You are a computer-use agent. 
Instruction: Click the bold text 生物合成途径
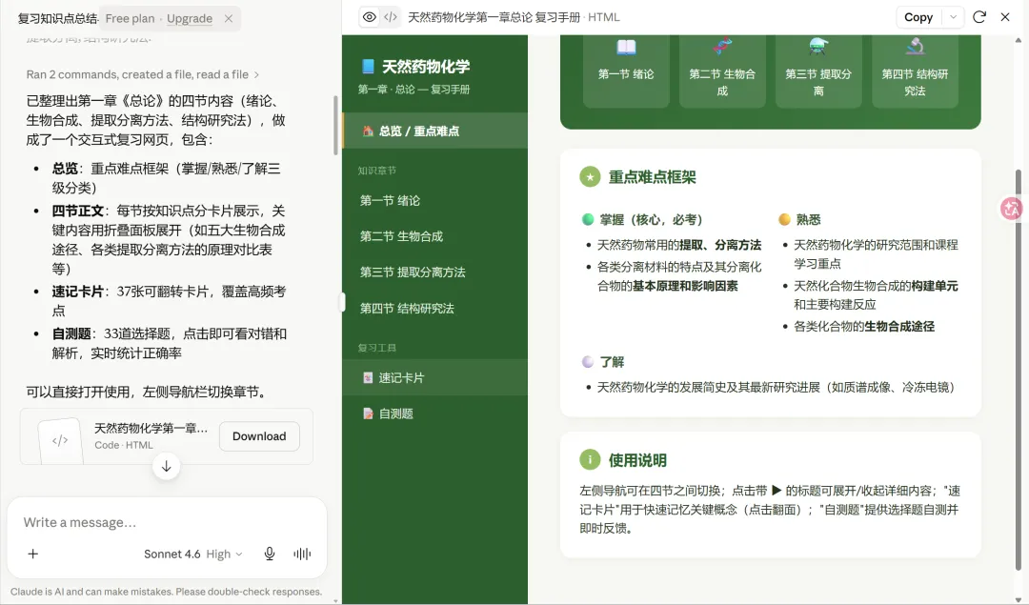click(899, 326)
